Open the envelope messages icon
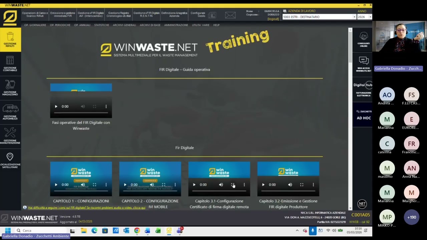This screenshot has width=427, height=240. tap(230, 15)
